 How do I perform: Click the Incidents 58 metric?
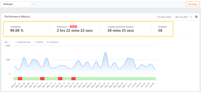(x=163, y=29)
